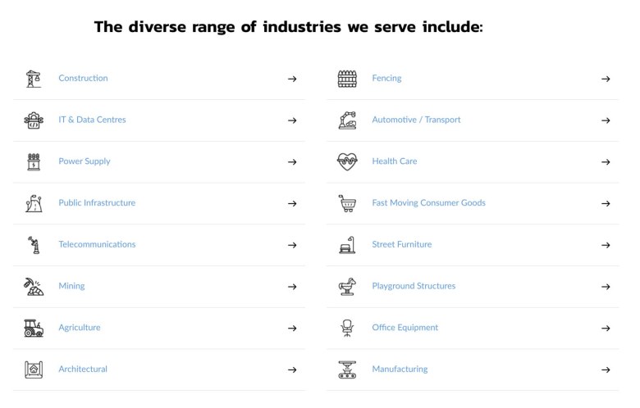This screenshot has height=408, width=640.
Task: Click the Mining pickaxe icon
Action: (x=33, y=286)
